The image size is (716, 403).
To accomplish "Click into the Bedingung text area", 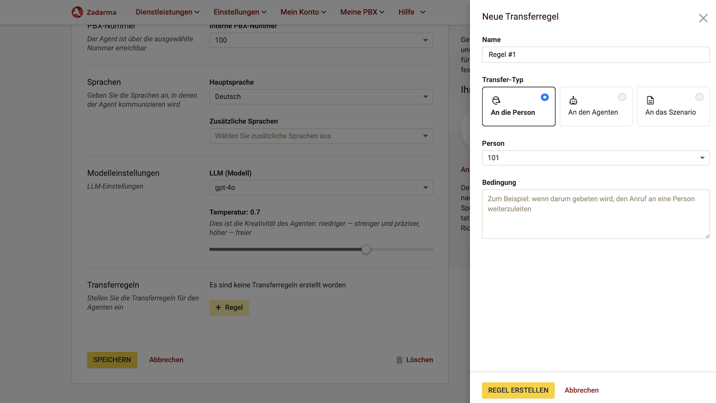I will click(595, 214).
